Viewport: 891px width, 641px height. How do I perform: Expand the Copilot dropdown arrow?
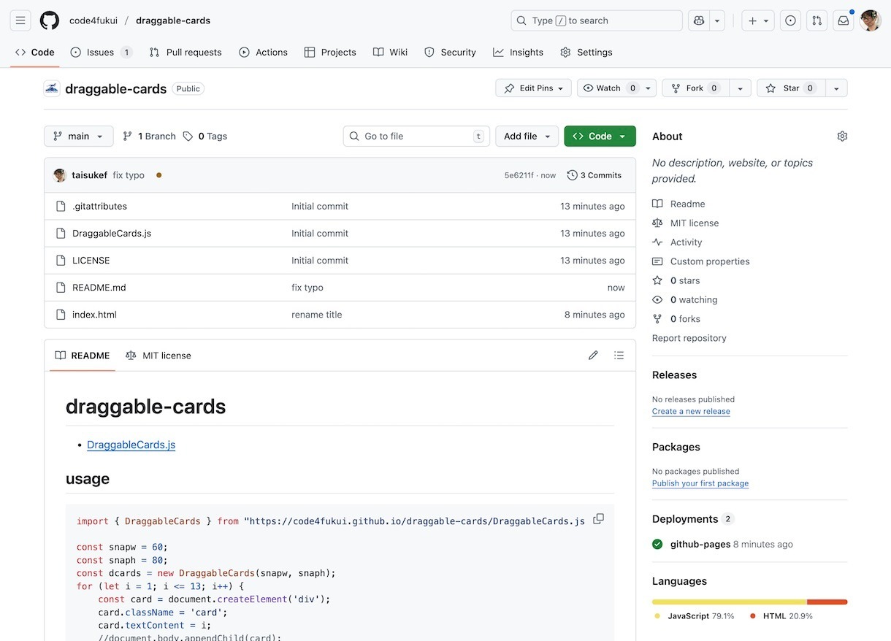point(717,20)
